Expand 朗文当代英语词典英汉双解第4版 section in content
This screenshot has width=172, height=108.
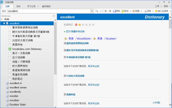pyautogui.click(x=65, y=50)
